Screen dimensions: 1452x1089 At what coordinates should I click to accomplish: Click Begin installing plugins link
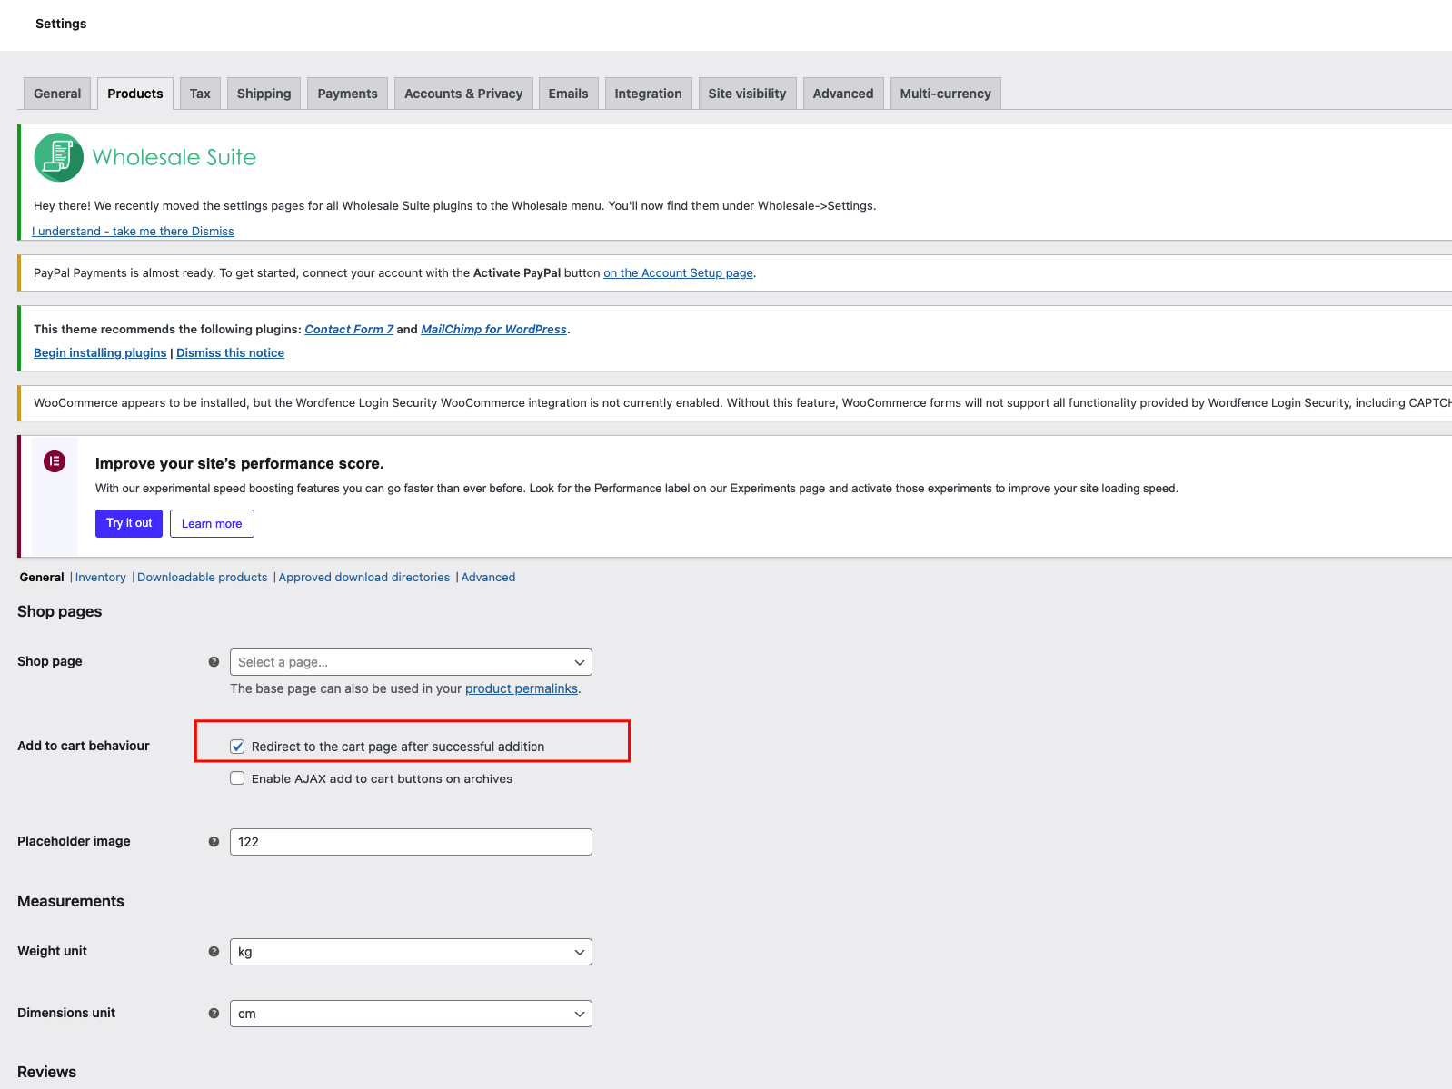100,353
